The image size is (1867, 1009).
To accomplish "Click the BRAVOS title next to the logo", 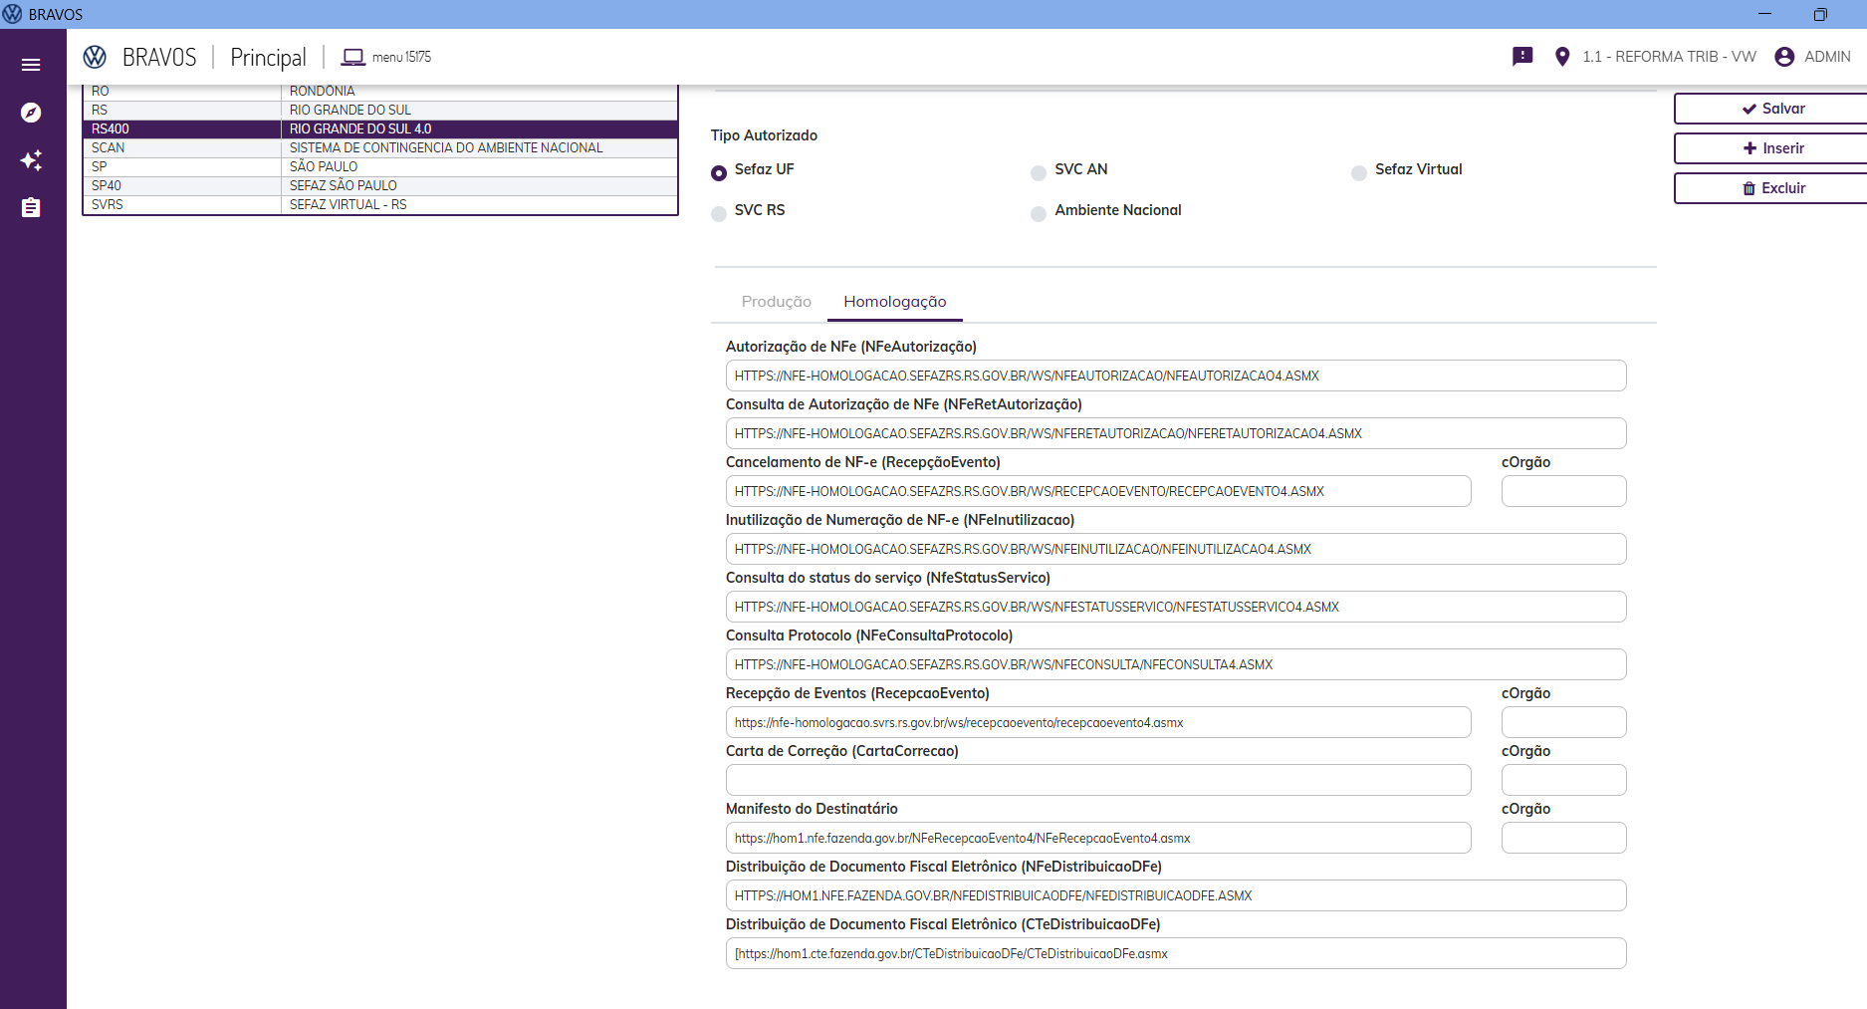I will pos(159,58).
